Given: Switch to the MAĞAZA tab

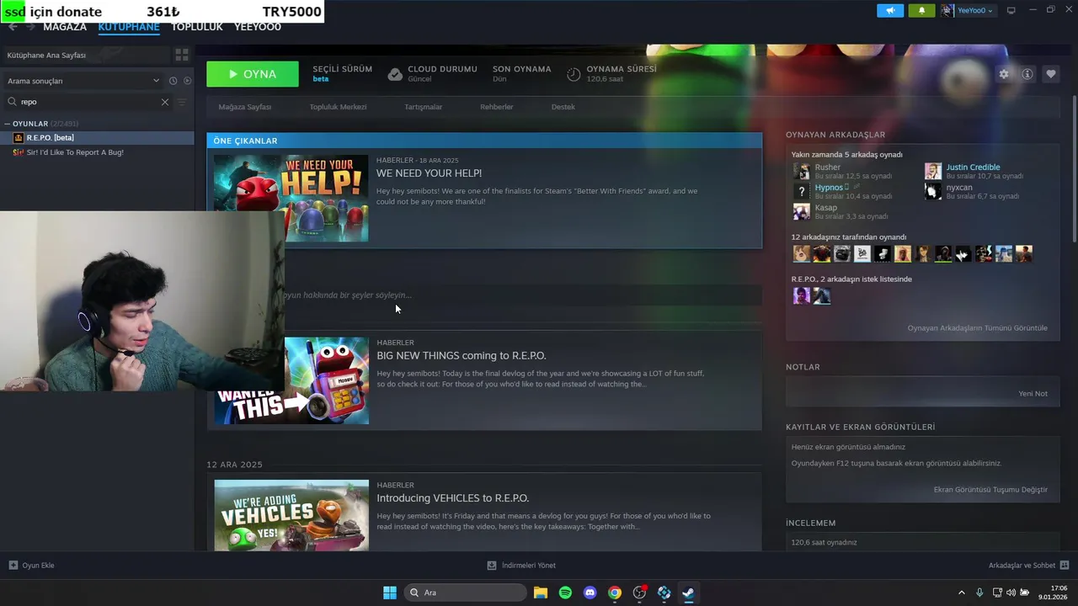Looking at the screenshot, I should pos(65,27).
